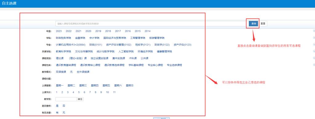
Task: Click 确定 next to 教学班 field
Action: point(80,99)
